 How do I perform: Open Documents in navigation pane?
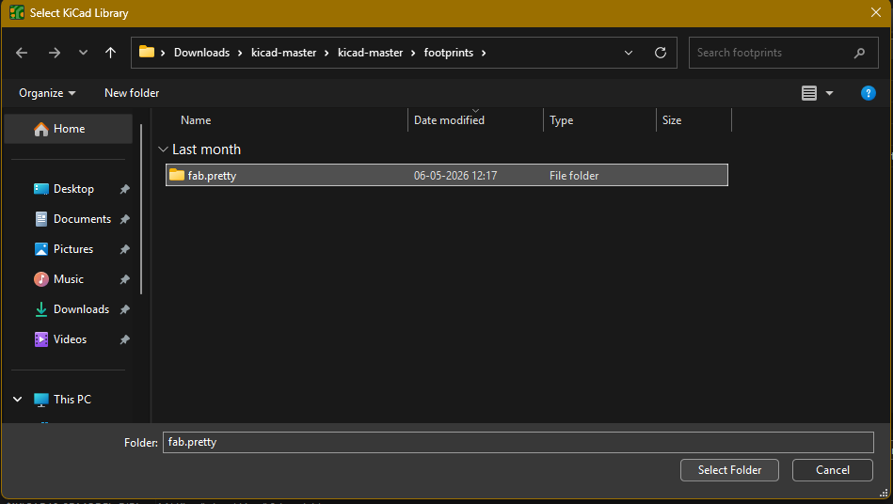coord(82,219)
